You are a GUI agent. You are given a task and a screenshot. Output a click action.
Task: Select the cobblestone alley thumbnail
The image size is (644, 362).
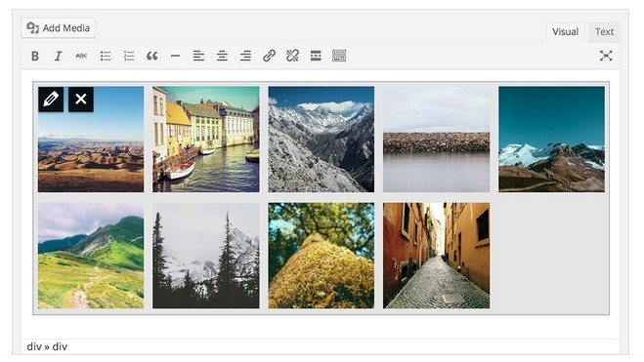tap(437, 256)
